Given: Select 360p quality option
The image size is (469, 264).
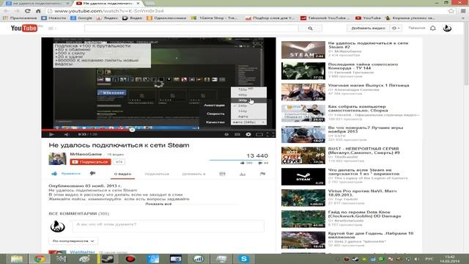Looking at the screenshot, I should pyautogui.click(x=248, y=100).
